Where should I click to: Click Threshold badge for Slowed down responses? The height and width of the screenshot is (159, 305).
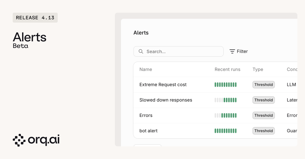pyautogui.click(x=264, y=100)
